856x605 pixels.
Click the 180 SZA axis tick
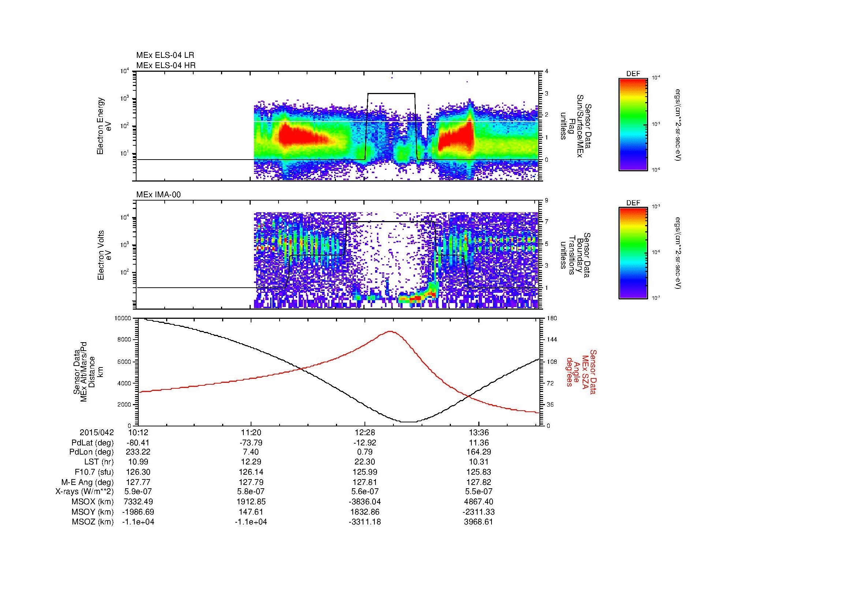point(552,318)
